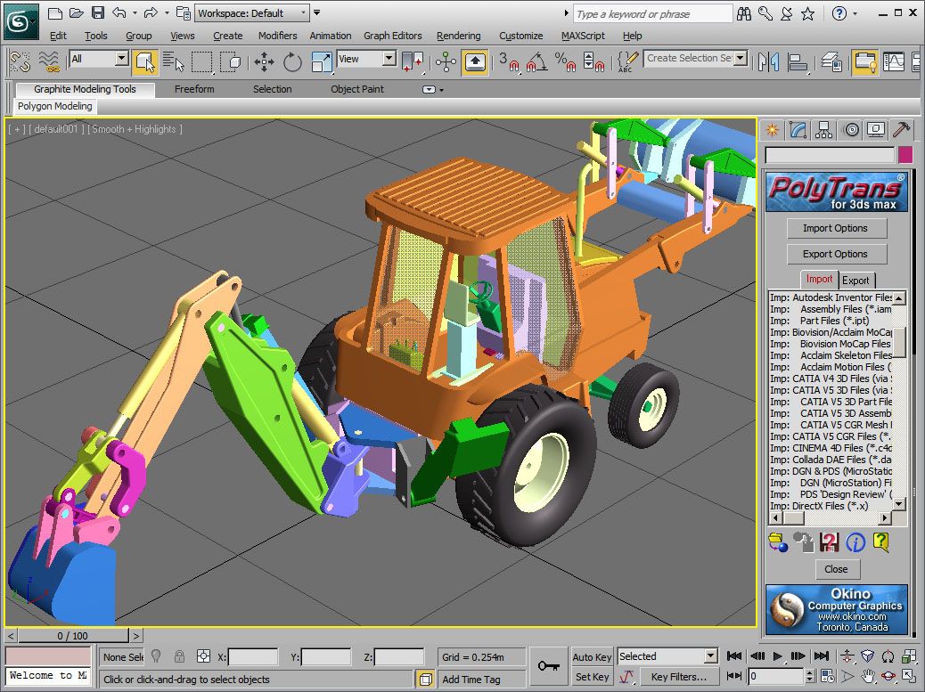The width and height of the screenshot is (925, 692).
Task: Undo the last action
Action: [x=119, y=13]
